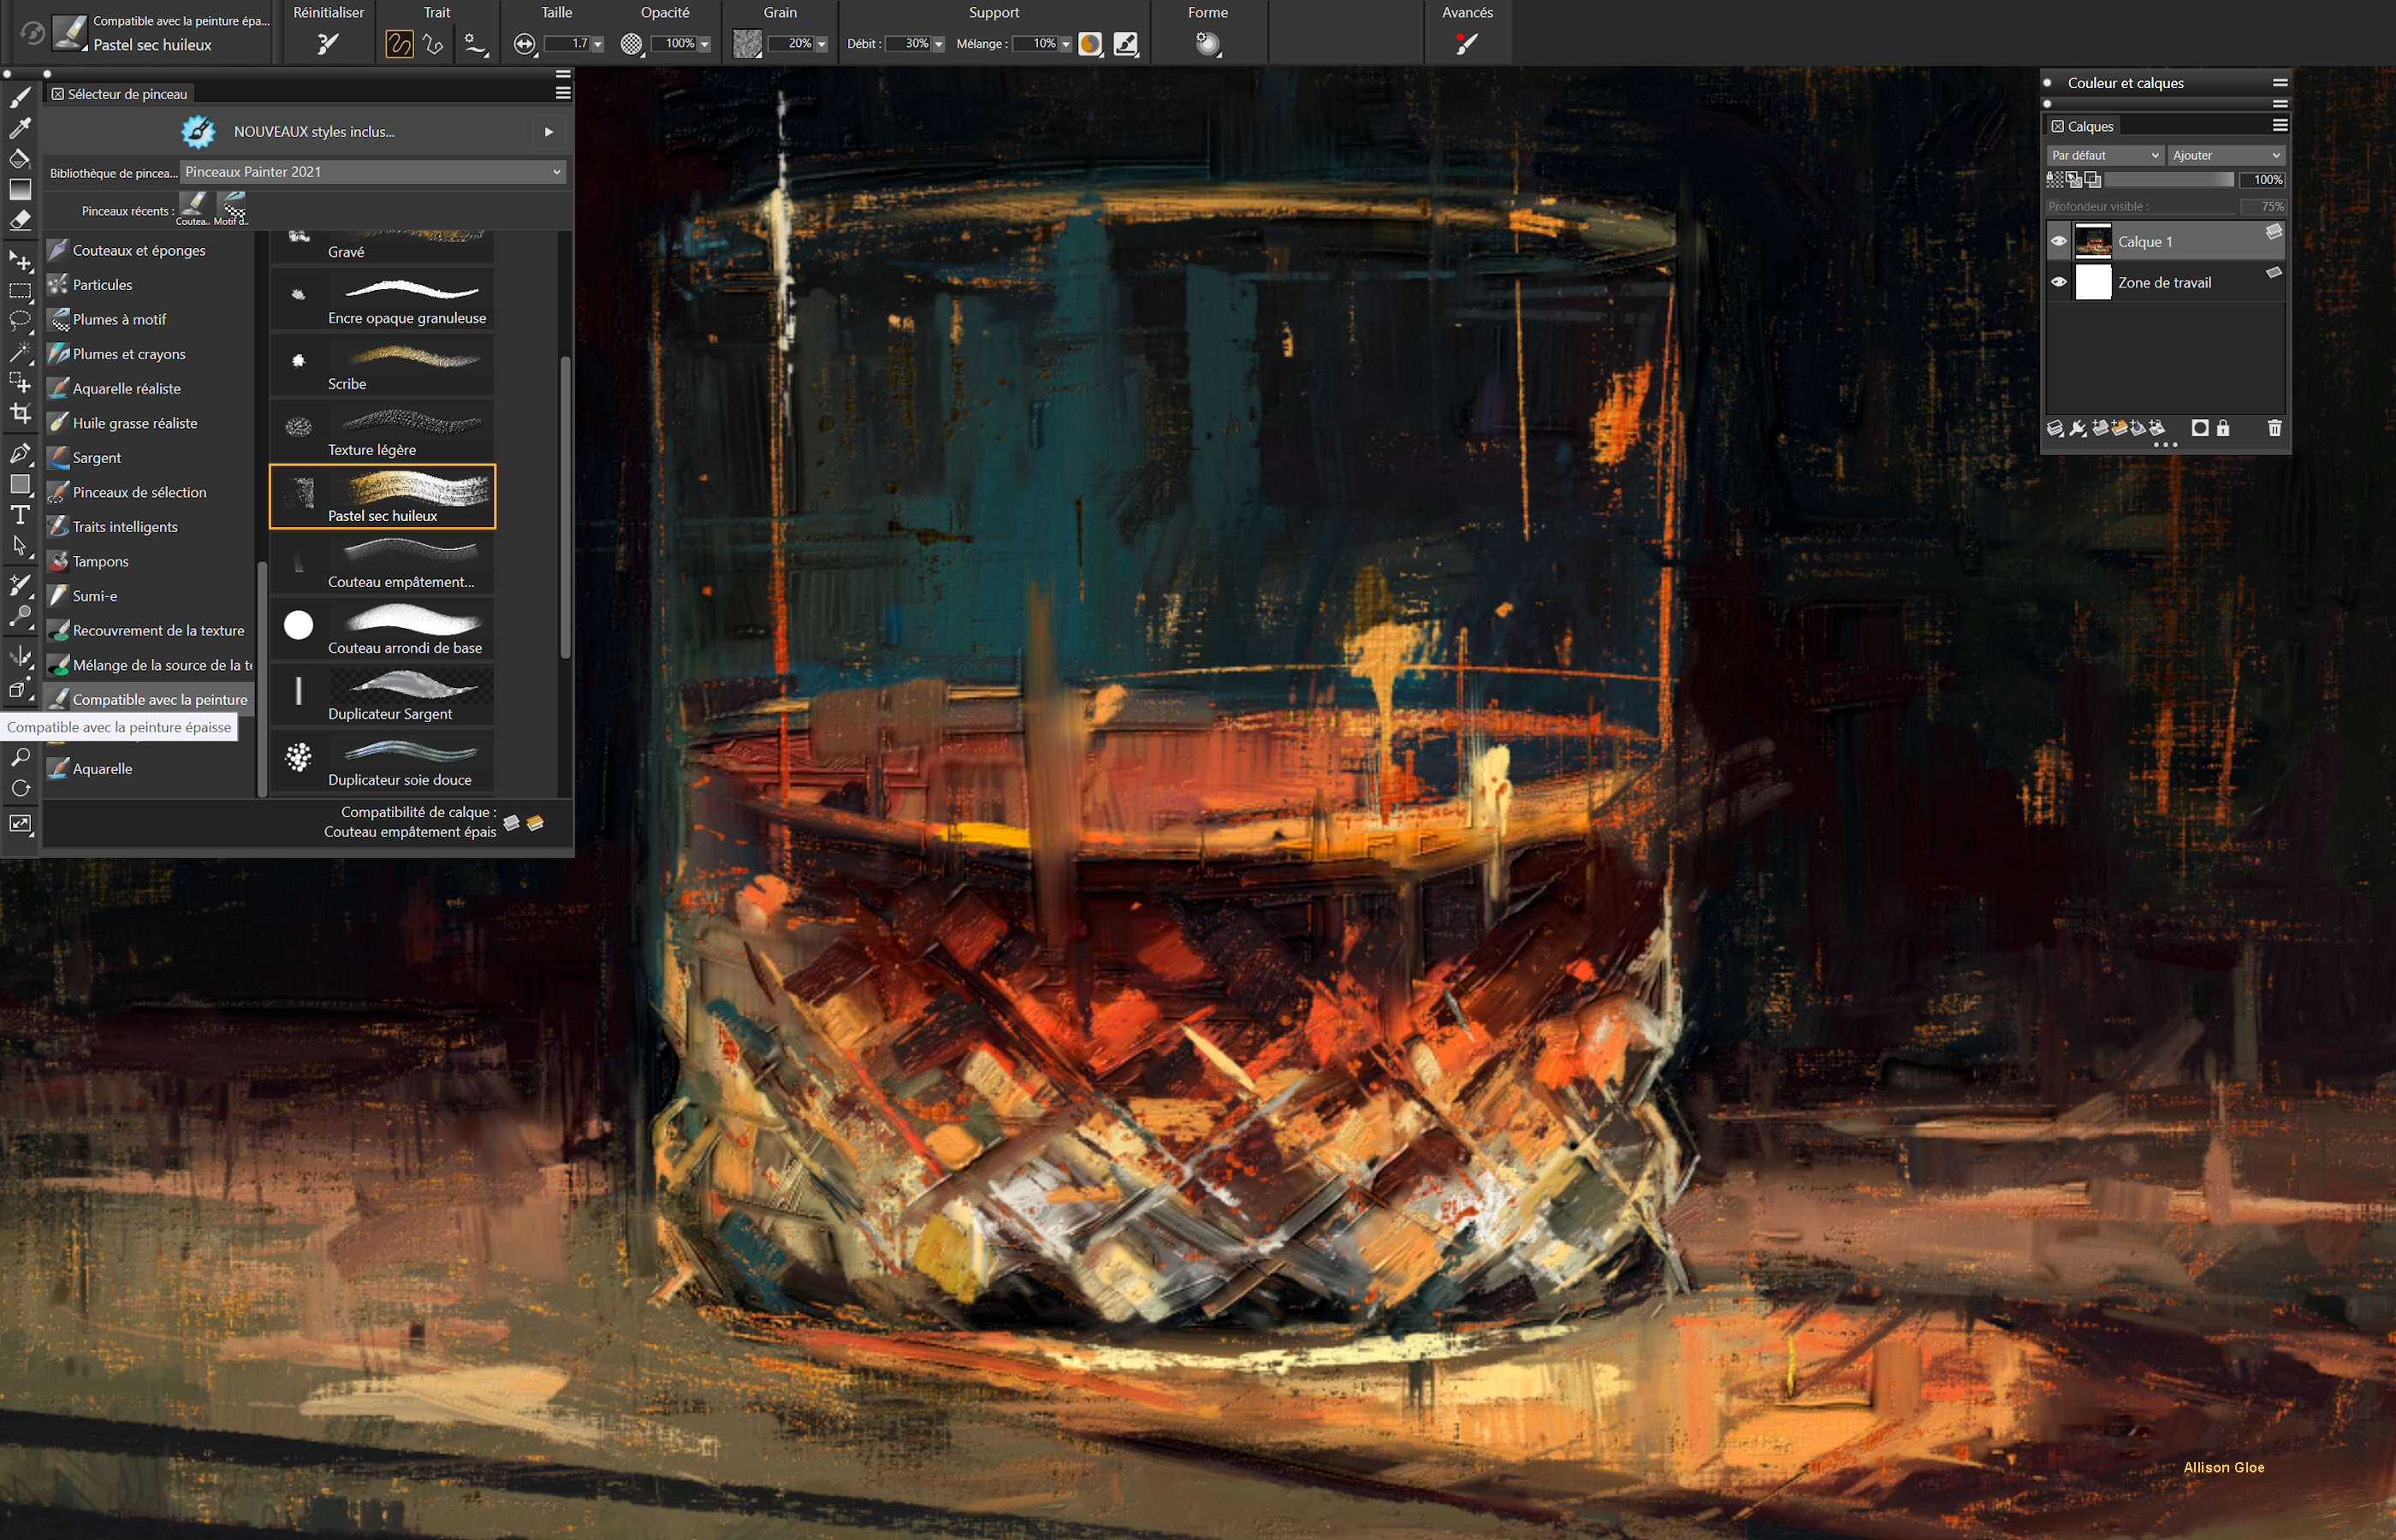Select the Text tool

(x=20, y=515)
